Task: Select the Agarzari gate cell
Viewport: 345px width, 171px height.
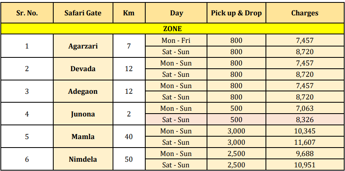Action: [83, 46]
